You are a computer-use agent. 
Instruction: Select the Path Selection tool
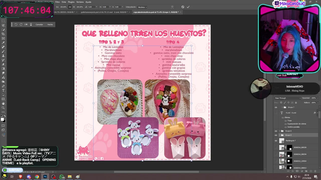click(x=3, y=95)
